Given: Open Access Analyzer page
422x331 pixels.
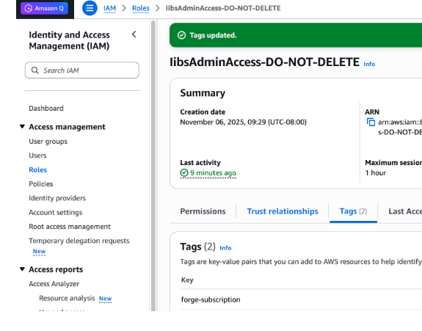Looking at the screenshot, I should pos(54,283).
